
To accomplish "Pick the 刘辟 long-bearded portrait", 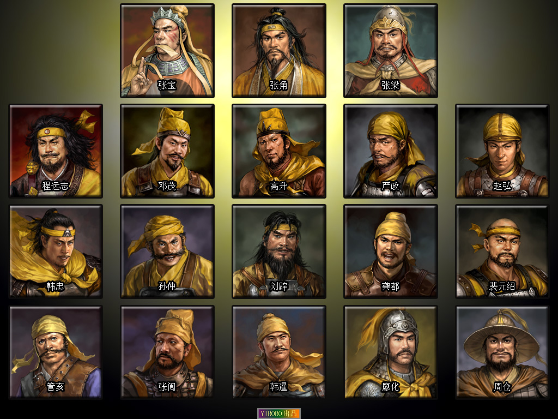I will 279,252.
